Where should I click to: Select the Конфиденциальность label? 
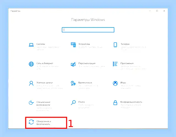(x=131, y=102)
